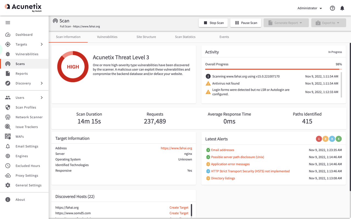
Task: Switch to the Events tab
Action: tap(224, 37)
